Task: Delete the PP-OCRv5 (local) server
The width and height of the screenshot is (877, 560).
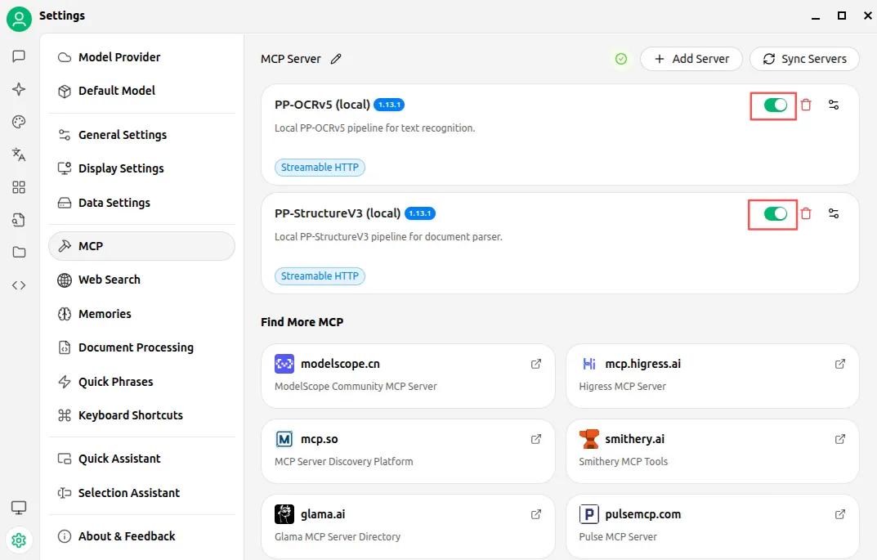Action: (806, 105)
